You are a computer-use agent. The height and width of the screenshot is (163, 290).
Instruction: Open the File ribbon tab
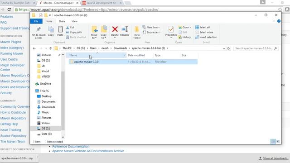(36, 21)
